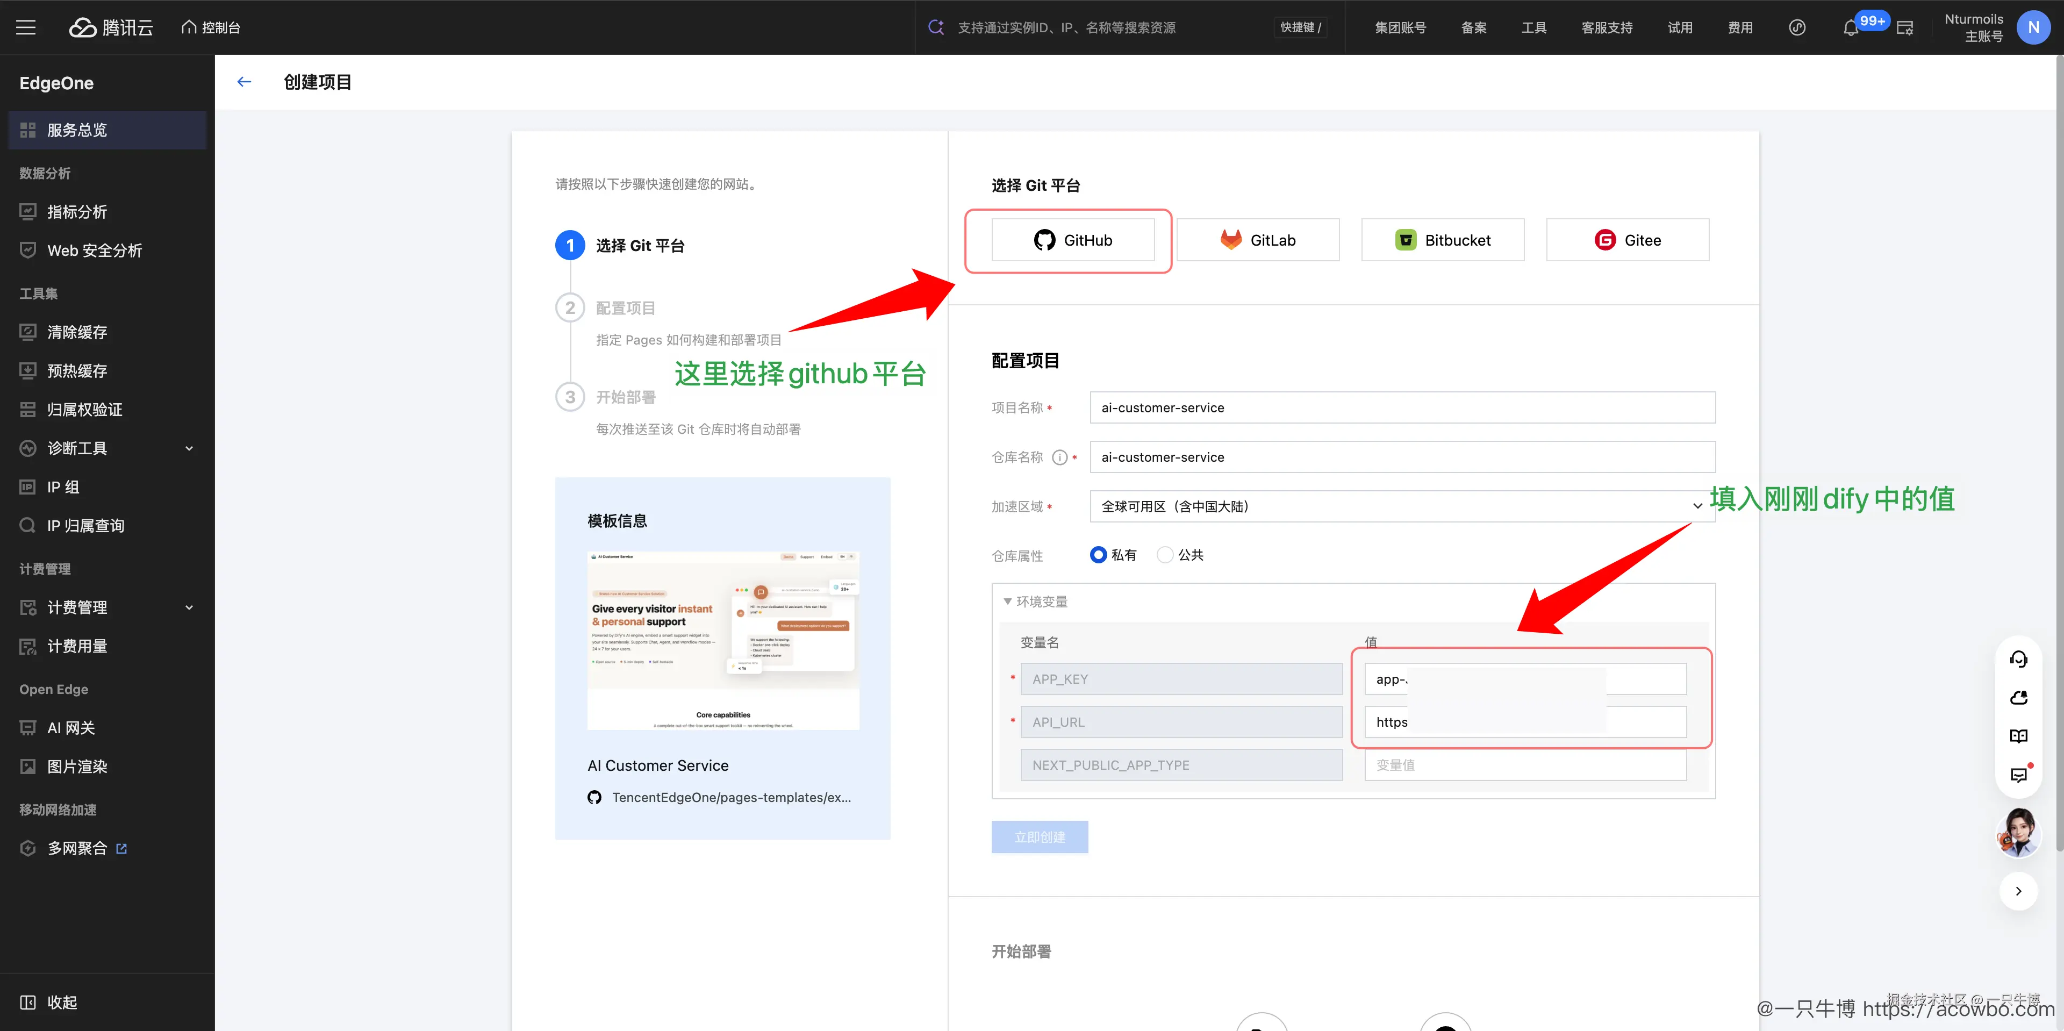Viewport: 2064px width, 1031px height.
Task: Click the open book documentation floating icon
Action: click(2018, 736)
